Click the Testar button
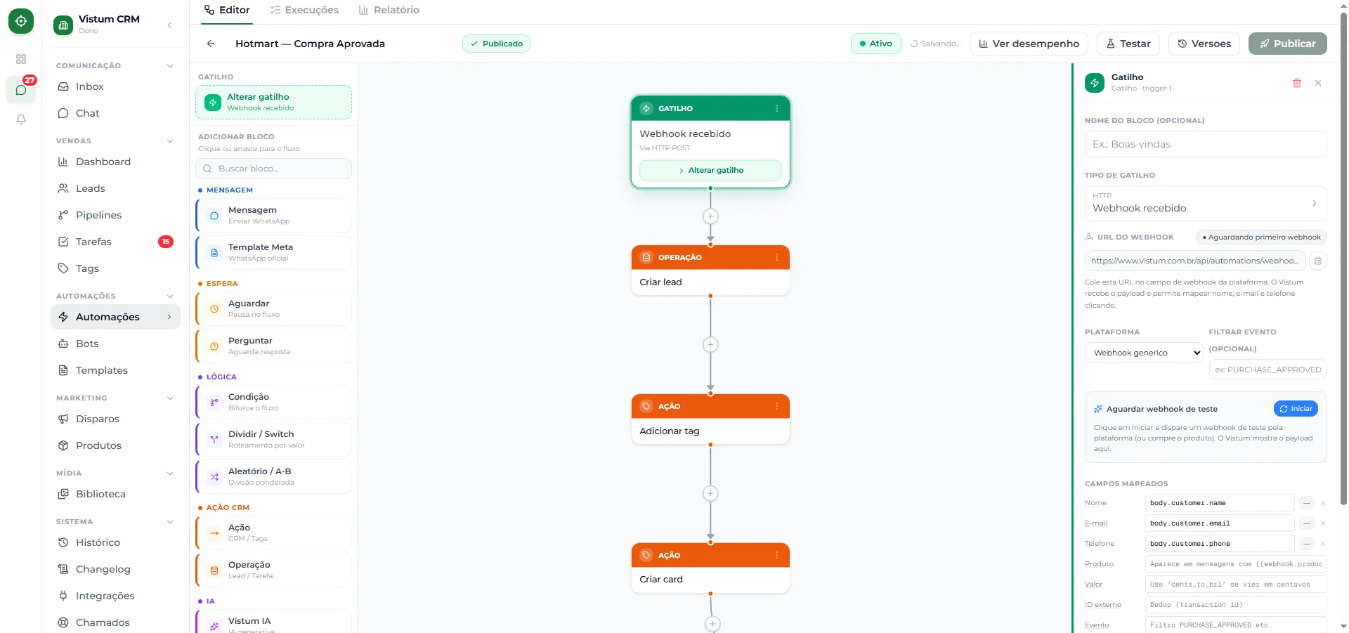The image size is (1349, 633). coord(1128,44)
